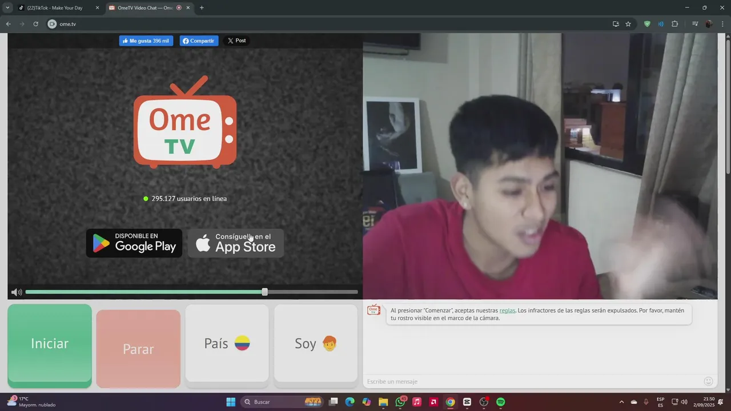
Task: Click the microphone icon in system tray
Action: coord(646,402)
